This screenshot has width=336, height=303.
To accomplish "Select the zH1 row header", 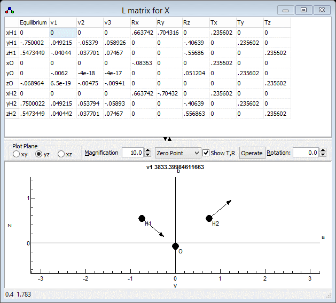I will click(x=12, y=53).
